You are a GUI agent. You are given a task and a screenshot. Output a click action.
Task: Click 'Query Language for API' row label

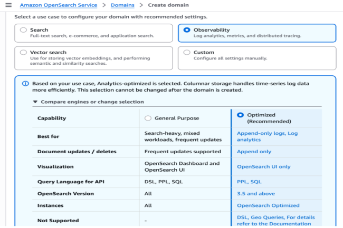71,182
